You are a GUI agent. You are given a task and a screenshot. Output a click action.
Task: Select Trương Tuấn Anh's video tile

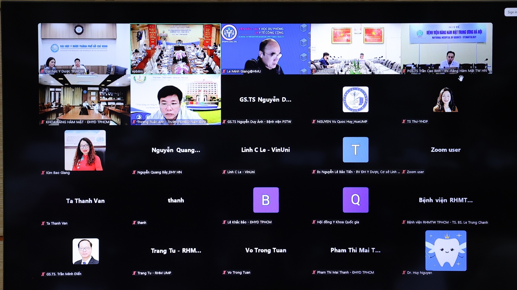[176, 100]
